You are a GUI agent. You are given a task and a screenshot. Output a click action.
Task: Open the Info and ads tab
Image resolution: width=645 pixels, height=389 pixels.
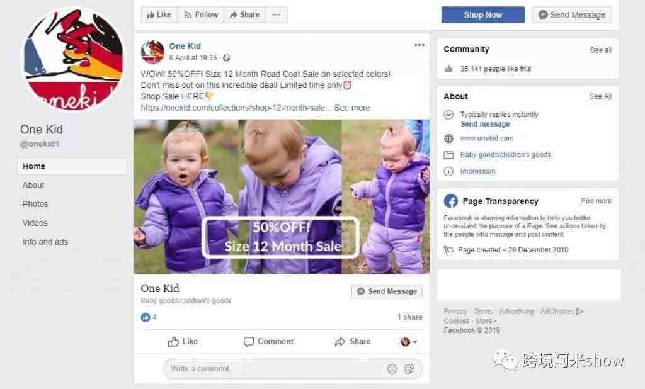click(45, 242)
